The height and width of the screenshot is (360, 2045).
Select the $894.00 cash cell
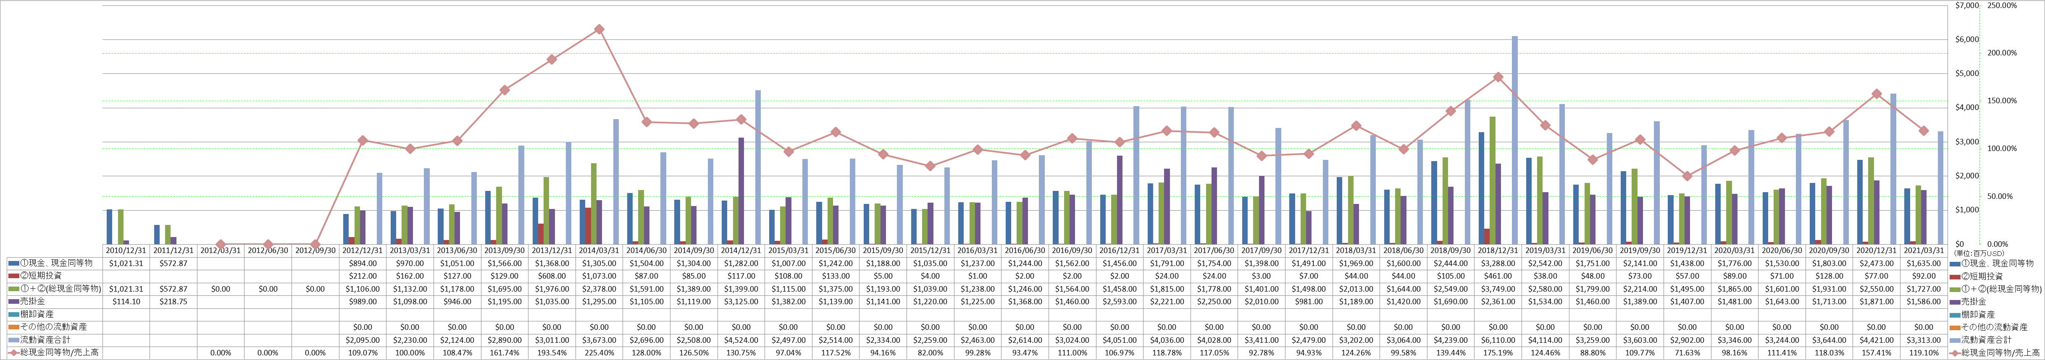point(362,263)
